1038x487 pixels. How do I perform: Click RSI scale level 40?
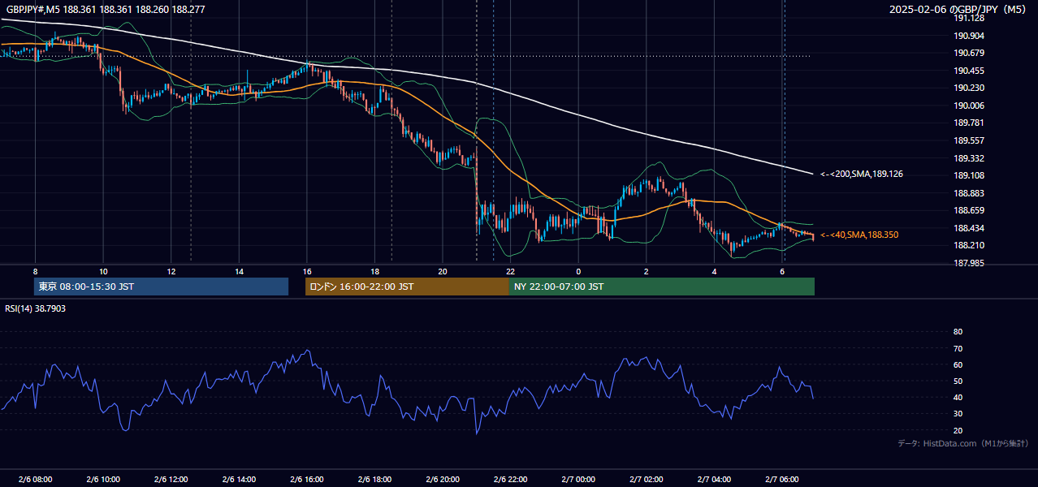tap(958, 397)
